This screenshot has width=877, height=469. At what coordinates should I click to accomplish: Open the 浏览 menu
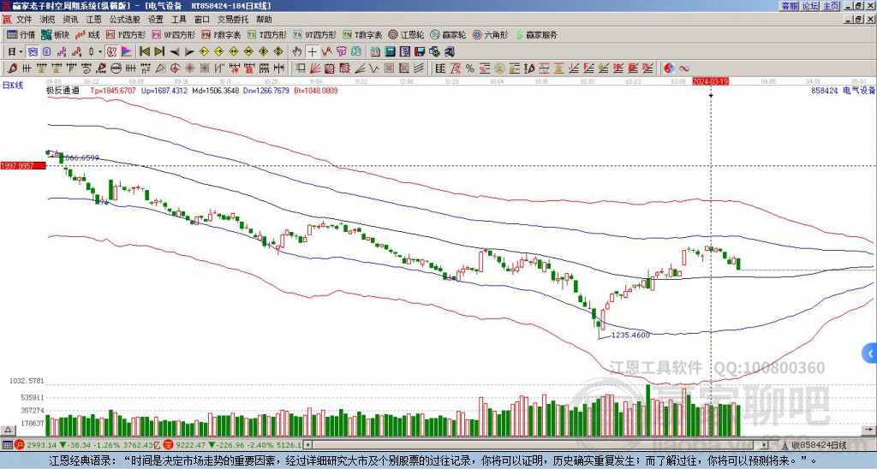[48, 20]
